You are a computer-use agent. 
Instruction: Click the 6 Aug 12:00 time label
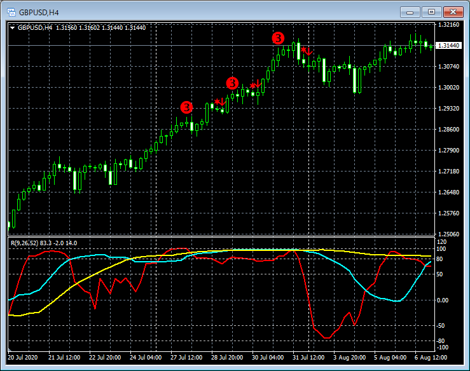(x=431, y=358)
